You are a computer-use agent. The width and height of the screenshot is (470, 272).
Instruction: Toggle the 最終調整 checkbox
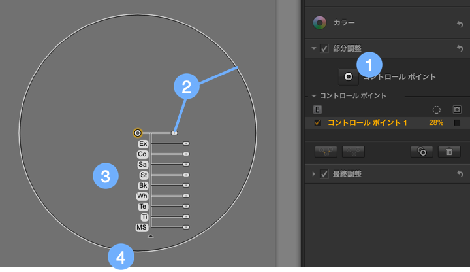(x=324, y=174)
